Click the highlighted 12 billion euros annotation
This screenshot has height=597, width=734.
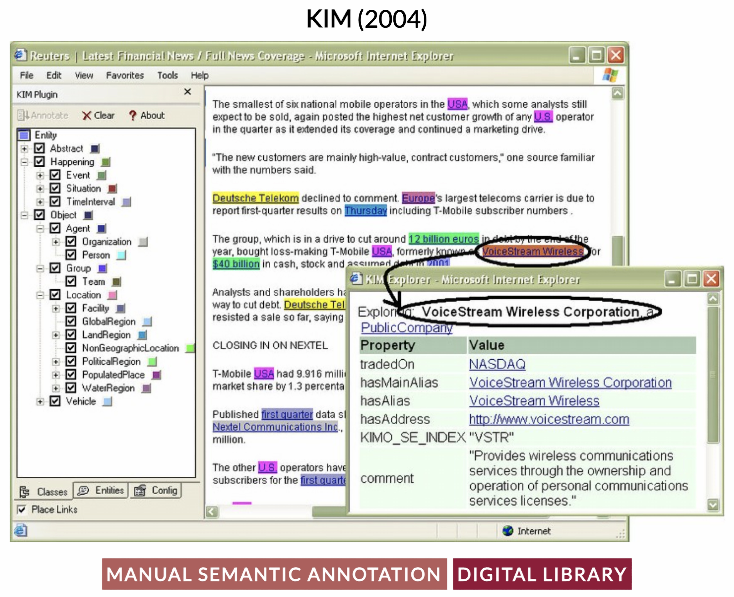[x=444, y=239]
